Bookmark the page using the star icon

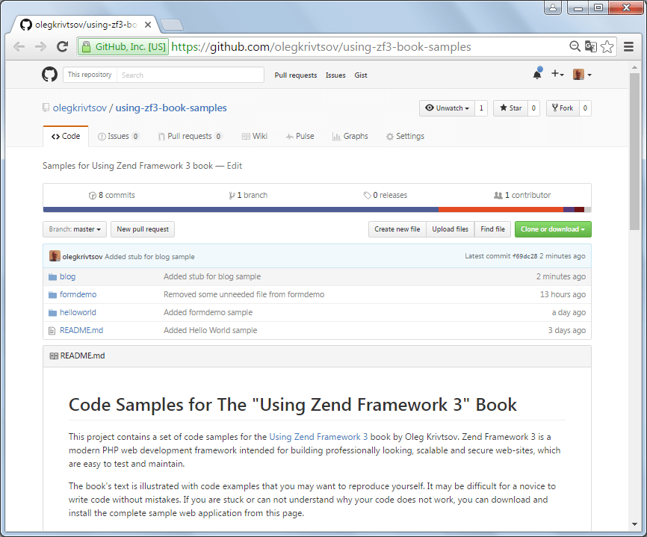pos(607,46)
